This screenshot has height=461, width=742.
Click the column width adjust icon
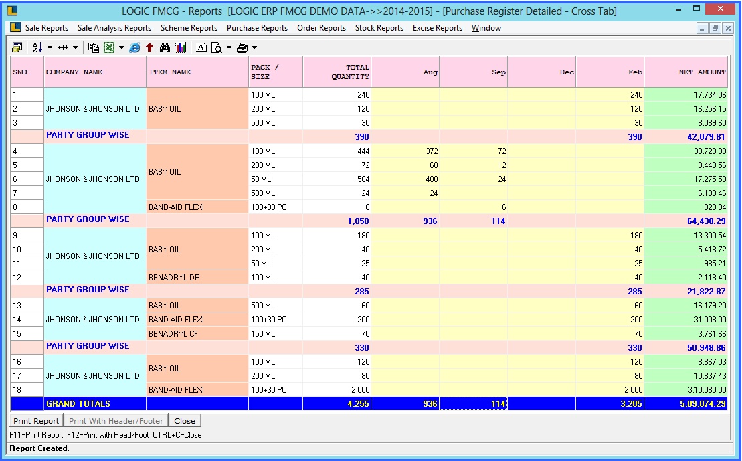coord(63,48)
